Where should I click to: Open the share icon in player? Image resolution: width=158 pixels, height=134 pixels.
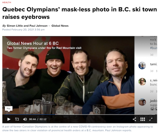coord(135,119)
